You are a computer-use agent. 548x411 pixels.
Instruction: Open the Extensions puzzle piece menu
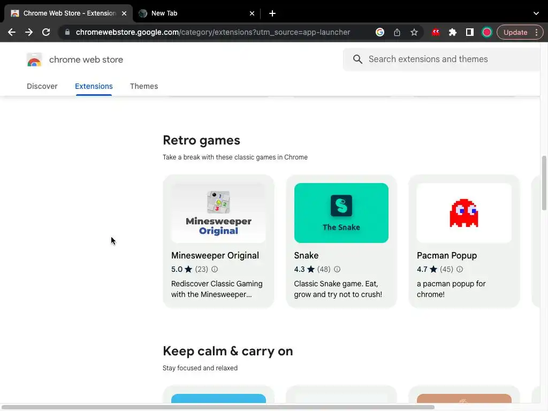point(453,32)
